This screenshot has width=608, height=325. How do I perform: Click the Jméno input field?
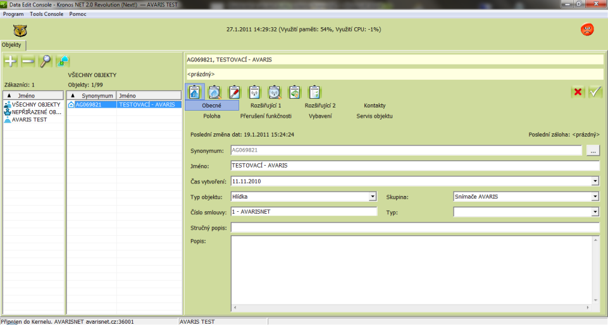coord(415,166)
